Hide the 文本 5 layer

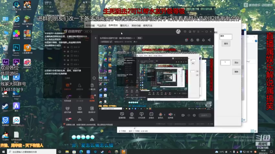(65, 60)
